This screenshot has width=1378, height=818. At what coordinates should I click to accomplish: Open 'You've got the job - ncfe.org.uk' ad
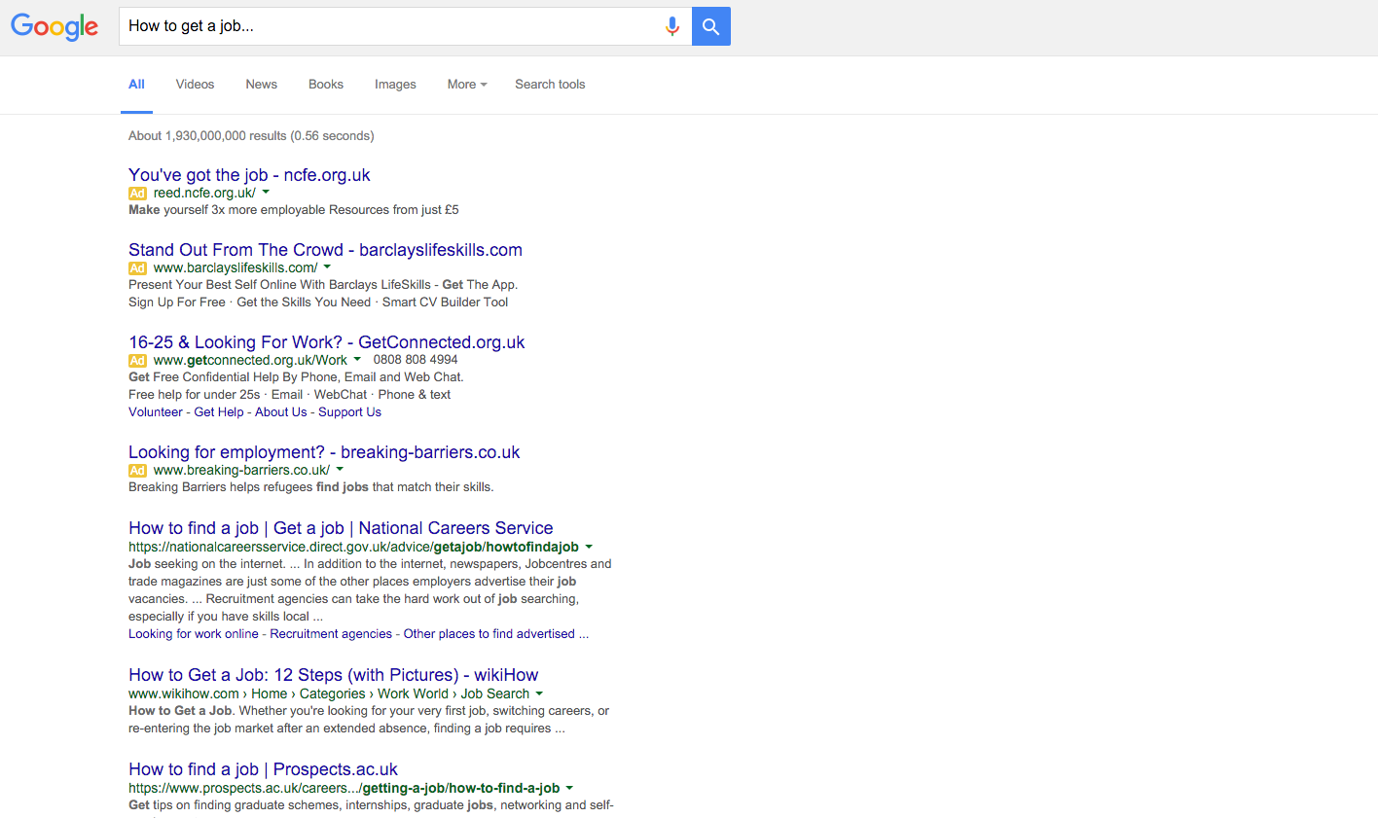[x=249, y=175]
